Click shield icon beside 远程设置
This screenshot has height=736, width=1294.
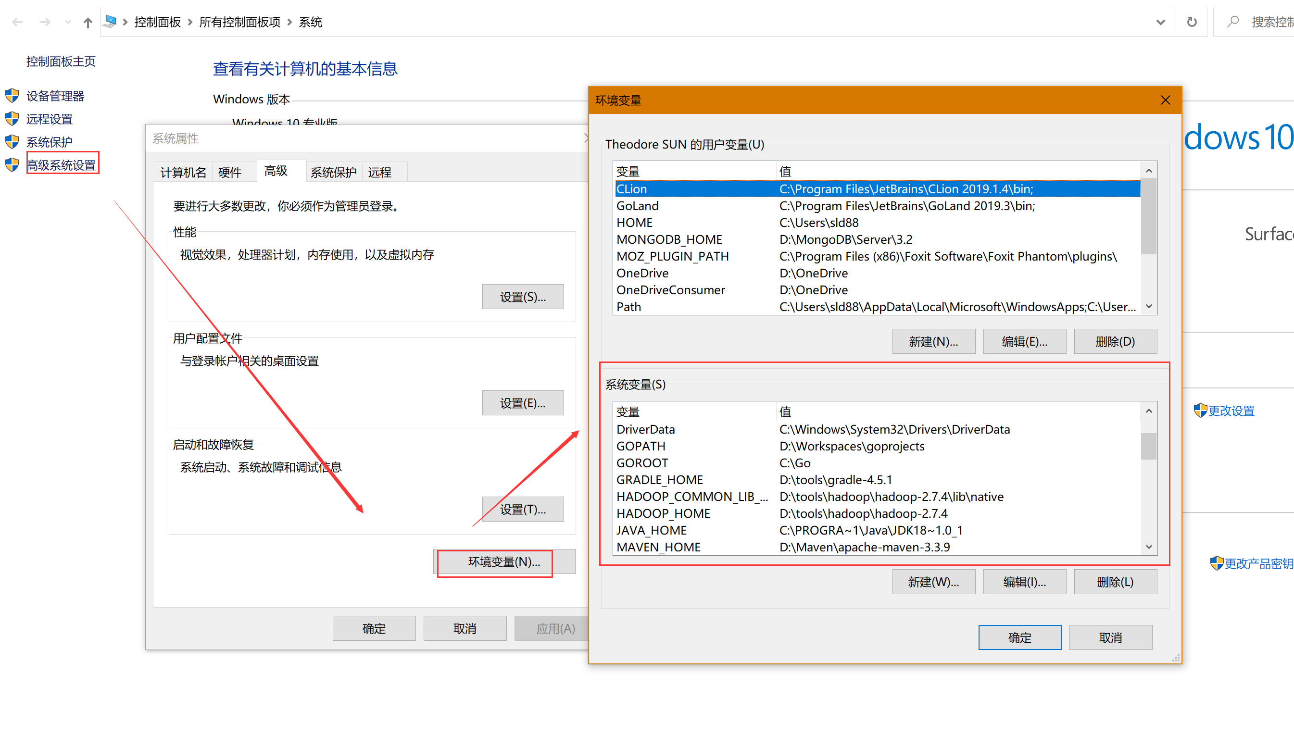(x=12, y=118)
